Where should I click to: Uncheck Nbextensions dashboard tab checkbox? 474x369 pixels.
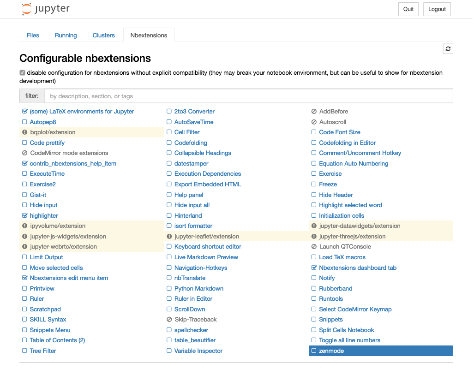coord(314,268)
